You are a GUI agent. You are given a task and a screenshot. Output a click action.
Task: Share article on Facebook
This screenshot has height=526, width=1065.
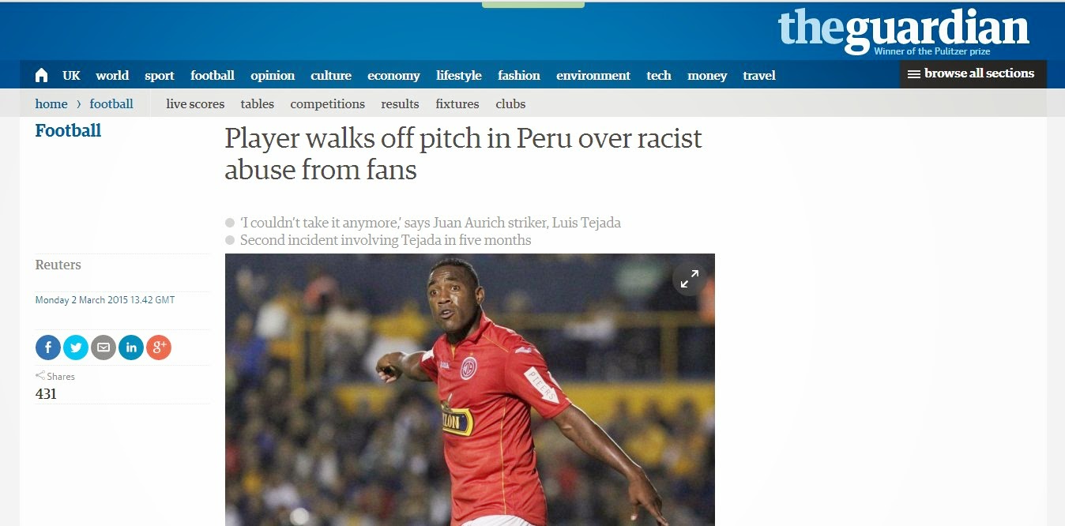pos(48,348)
